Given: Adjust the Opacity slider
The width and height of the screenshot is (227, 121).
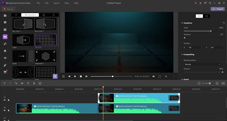Looking at the screenshot, I should point(203,72).
